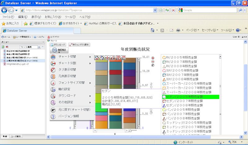Open the チャート切替 chart switch menu item
This screenshot has height=145, width=248.
click(72, 57)
